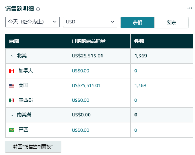Click the Mexico units count 0
The width and height of the screenshot is (195, 155).
[x=136, y=100]
